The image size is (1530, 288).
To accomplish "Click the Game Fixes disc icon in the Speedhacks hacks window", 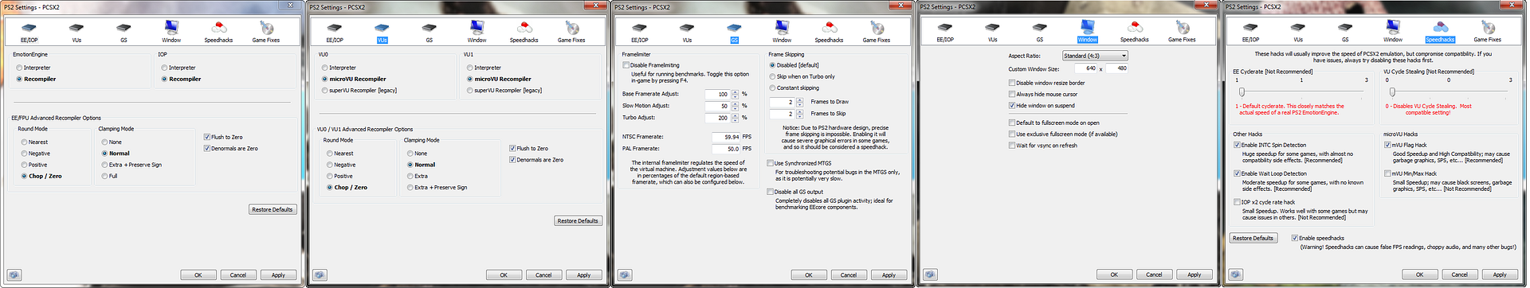I will click(1487, 28).
